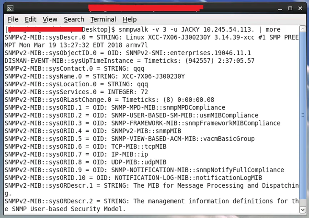
Task: Open the Help menu
Action: [130, 20]
